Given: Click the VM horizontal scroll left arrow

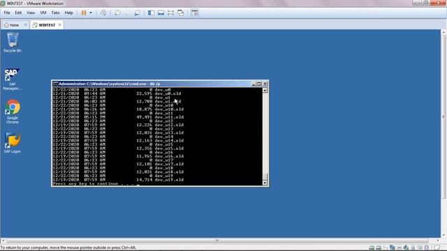Looking at the screenshot, I should point(3,241).
